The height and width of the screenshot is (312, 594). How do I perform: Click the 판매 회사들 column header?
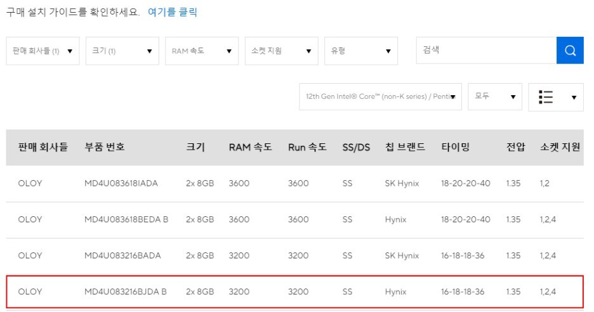click(43, 147)
